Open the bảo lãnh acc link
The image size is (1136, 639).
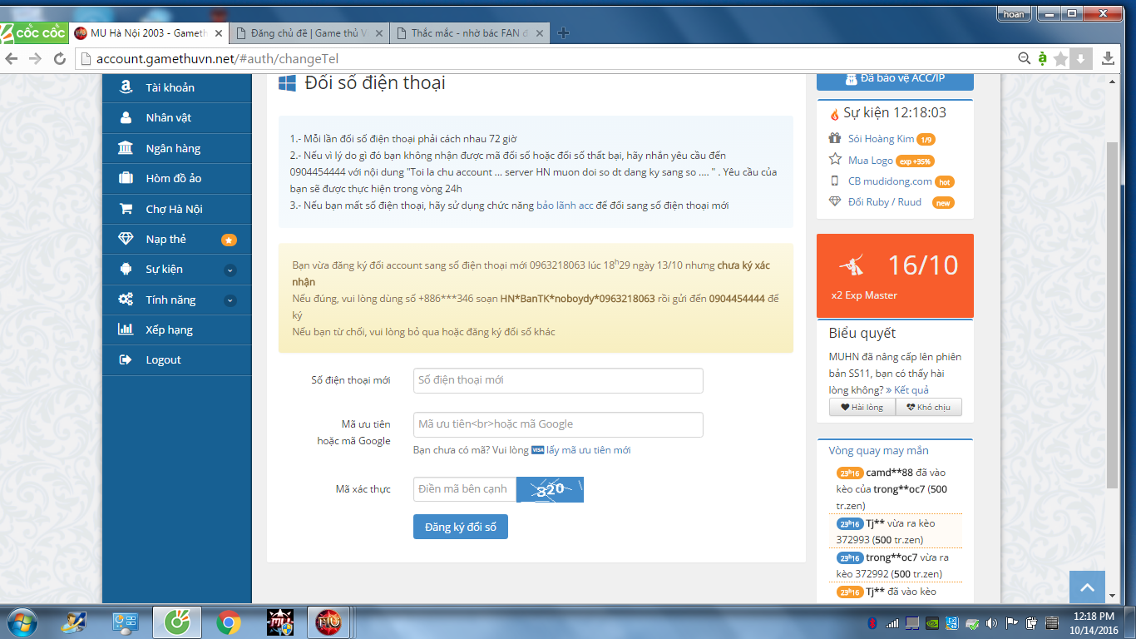click(565, 206)
